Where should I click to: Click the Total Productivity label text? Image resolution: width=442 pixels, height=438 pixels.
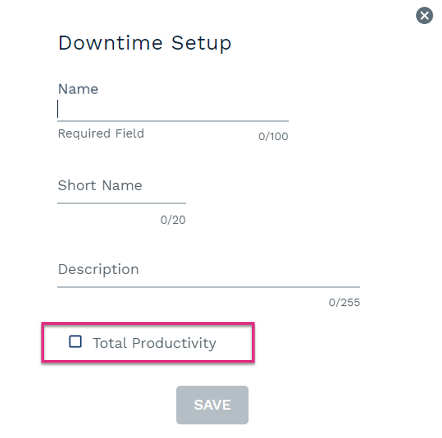[x=155, y=343]
